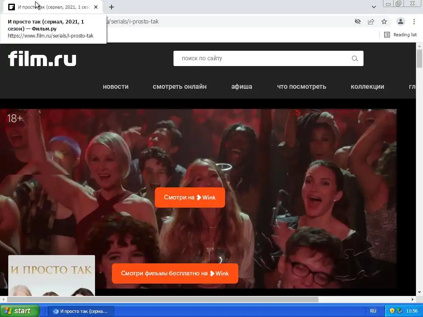The image size is (423, 317).
Task: Open the Chrome profile avatar
Action: click(401, 21)
